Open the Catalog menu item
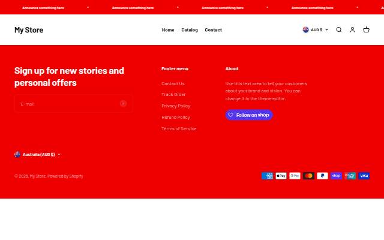The image size is (384, 240). click(190, 30)
